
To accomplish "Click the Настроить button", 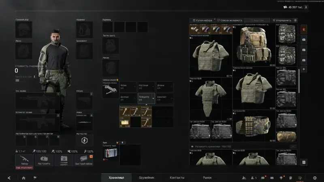I will 44,160.
